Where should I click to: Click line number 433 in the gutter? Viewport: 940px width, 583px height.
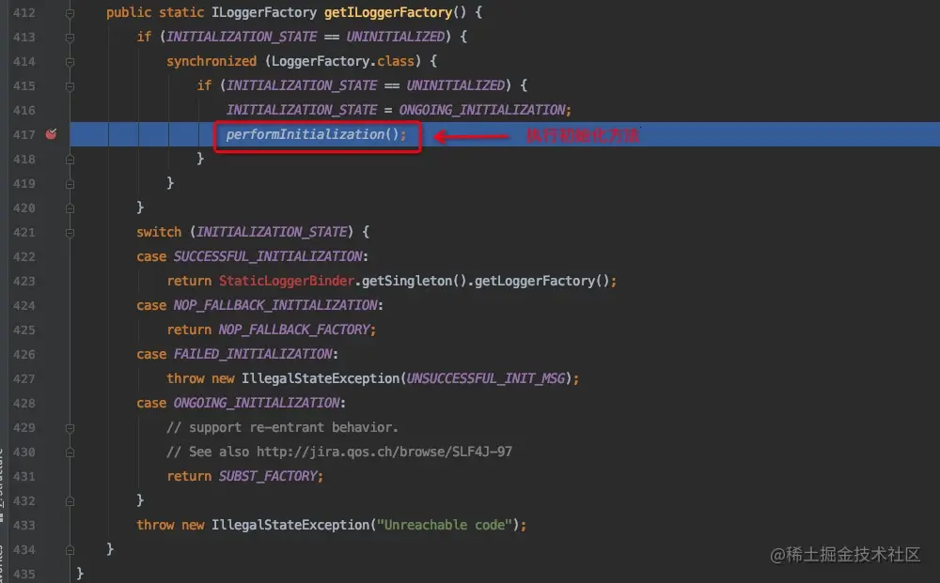24,526
